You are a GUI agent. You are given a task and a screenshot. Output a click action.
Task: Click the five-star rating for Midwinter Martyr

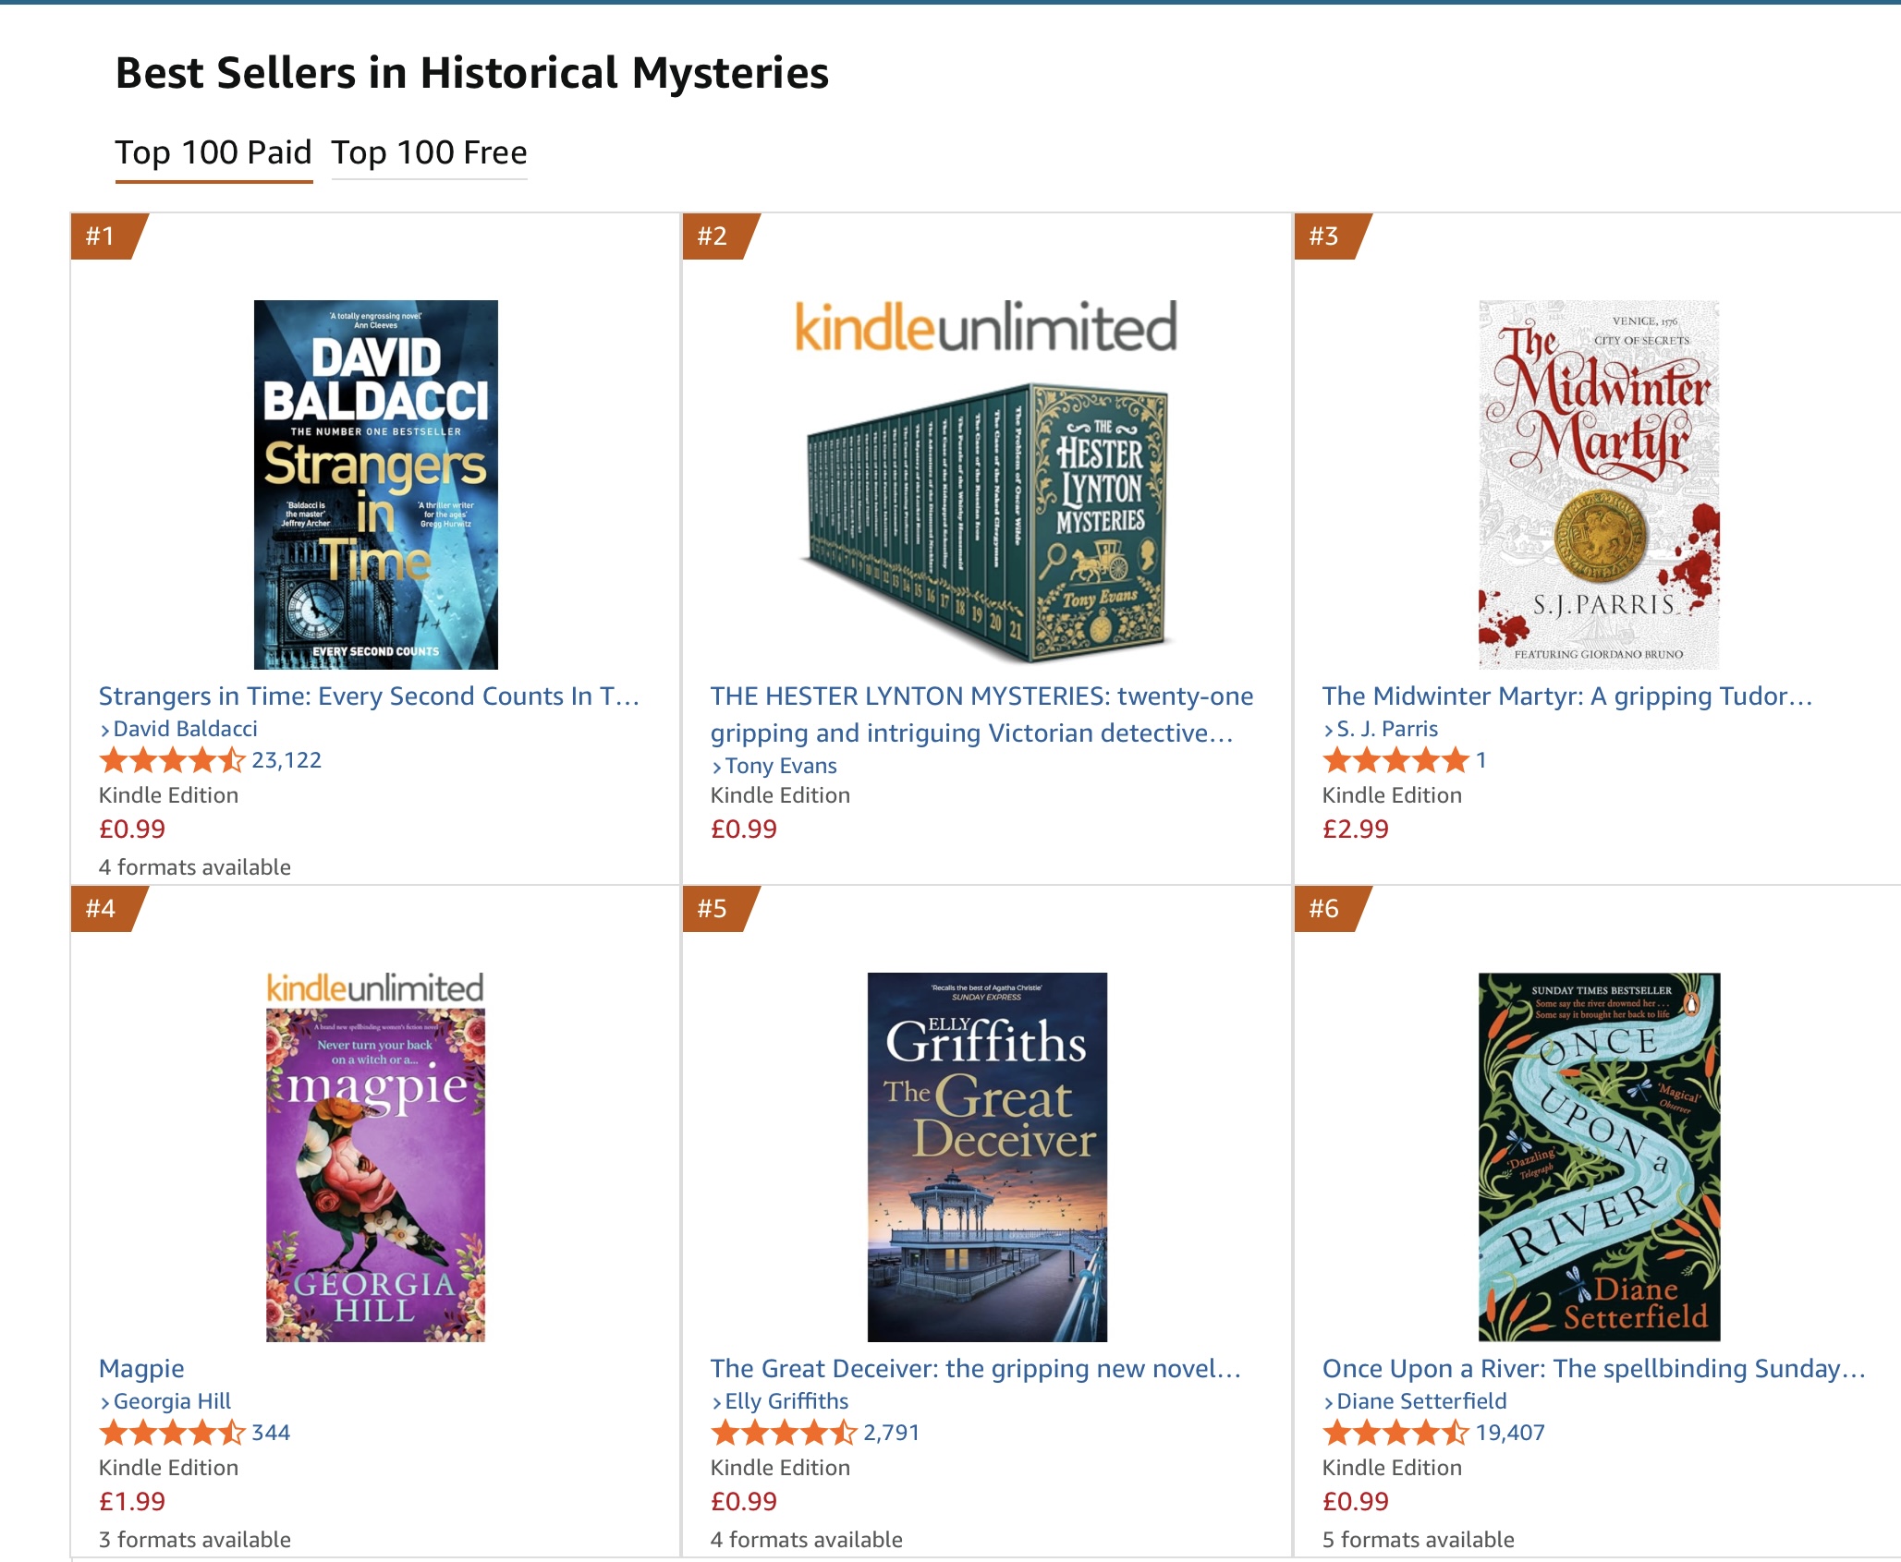[x=1395, y=760]
